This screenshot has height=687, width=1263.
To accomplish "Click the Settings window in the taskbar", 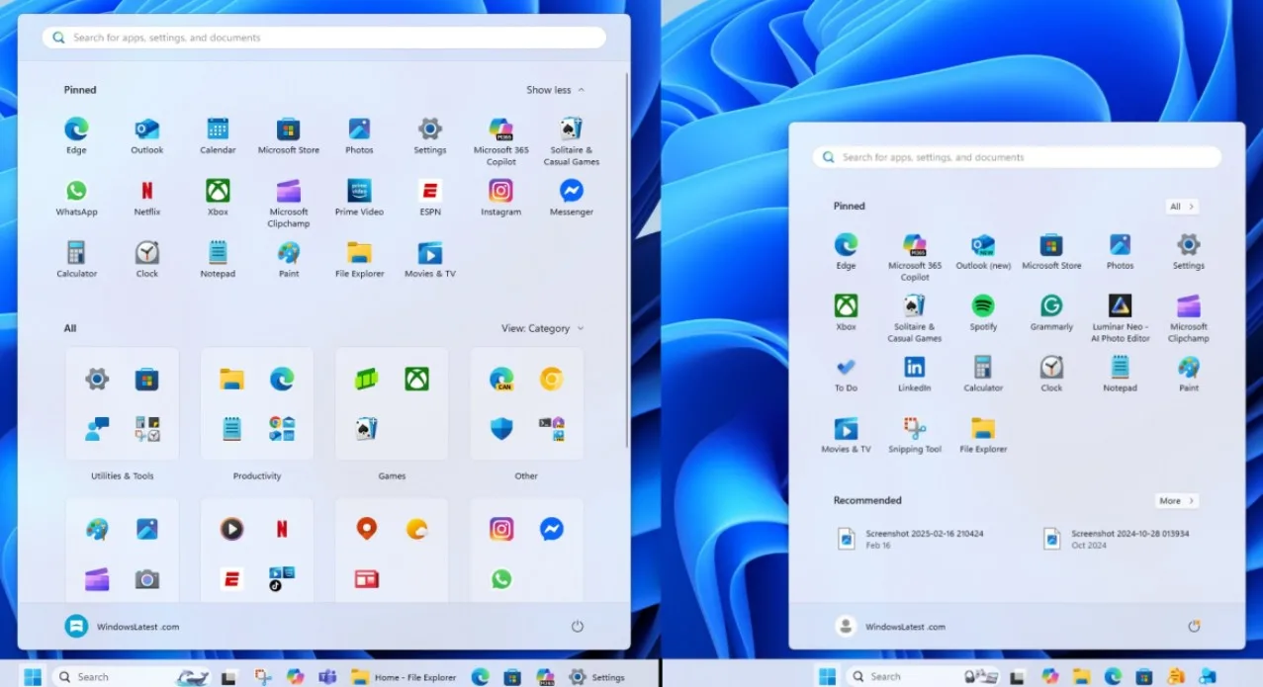I will tap(597, 677).
